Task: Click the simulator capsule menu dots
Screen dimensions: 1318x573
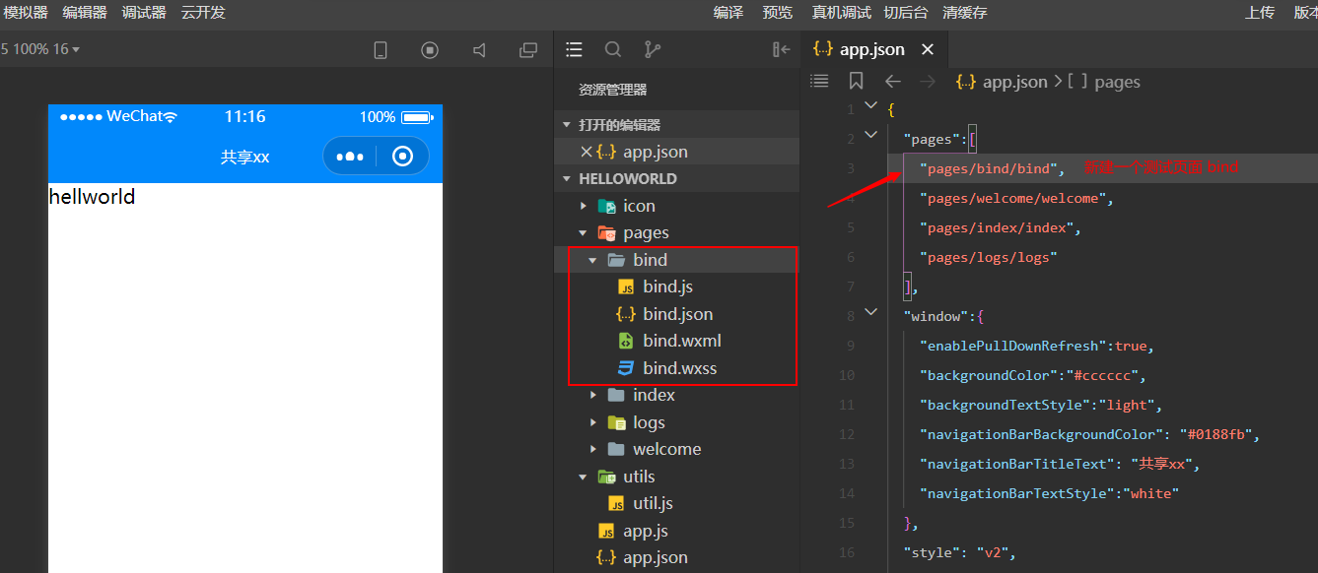Action: click(x=350, y=157)
